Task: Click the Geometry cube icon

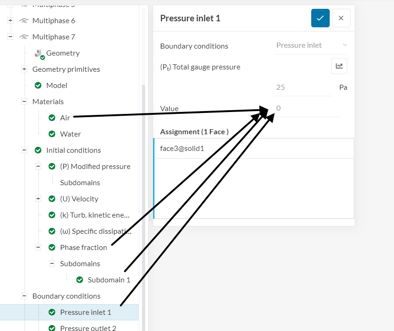Action: click(39, 54)
